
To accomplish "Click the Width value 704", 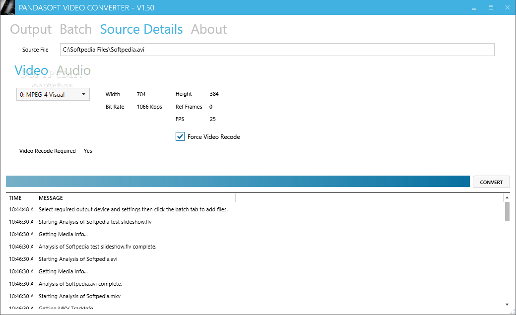I will (x=141, y=94).
